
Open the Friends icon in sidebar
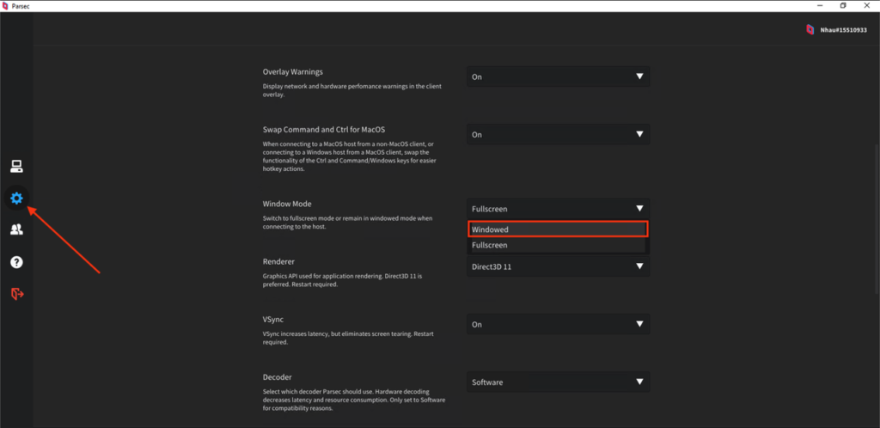tap(16, 229)
